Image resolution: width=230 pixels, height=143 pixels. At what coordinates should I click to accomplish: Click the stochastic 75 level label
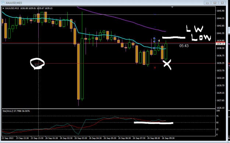217,116
